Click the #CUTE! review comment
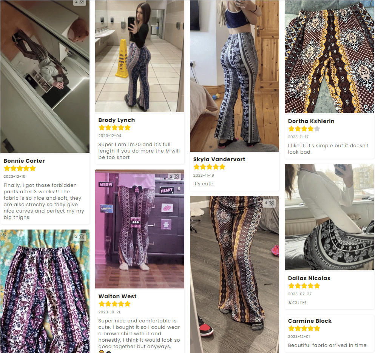375x353 pixels. point(298,302)
